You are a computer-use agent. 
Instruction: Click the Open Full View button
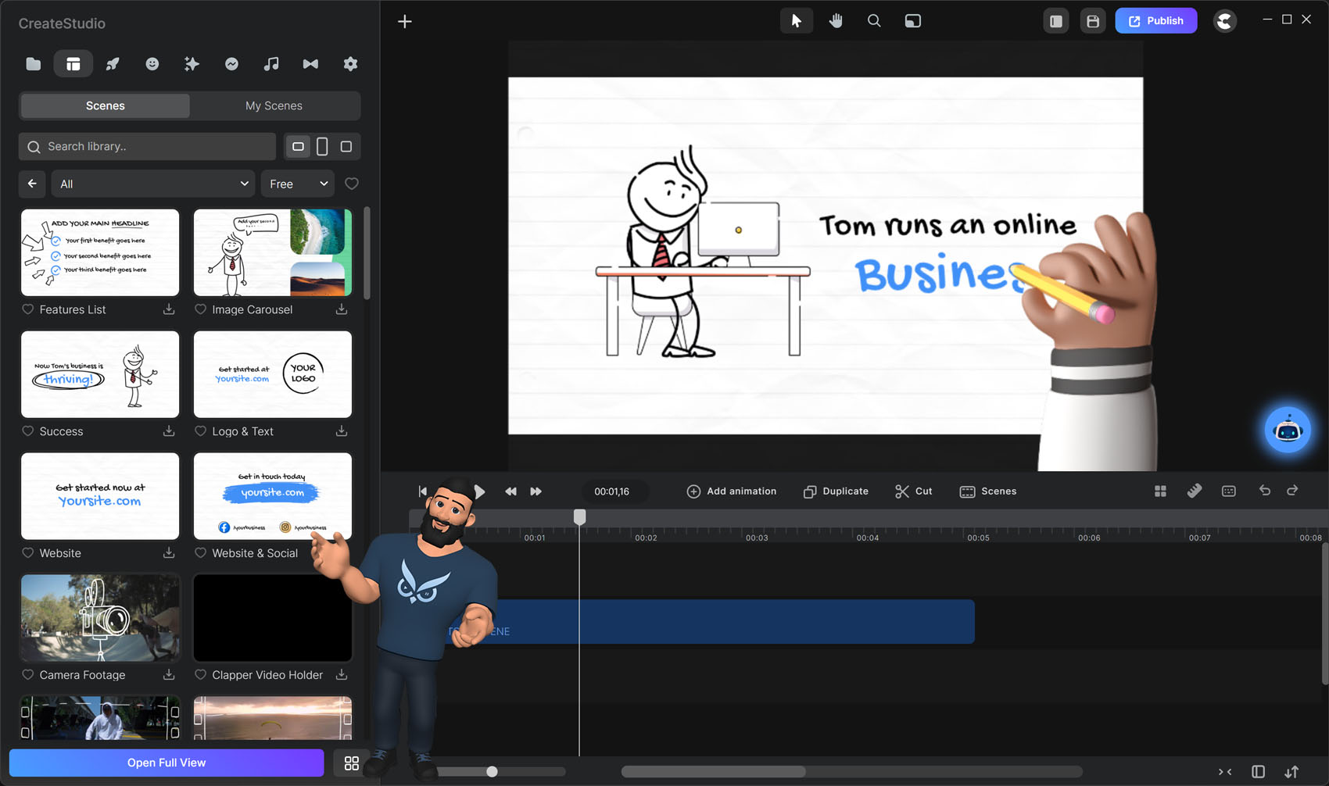click(x=167, y=763)
